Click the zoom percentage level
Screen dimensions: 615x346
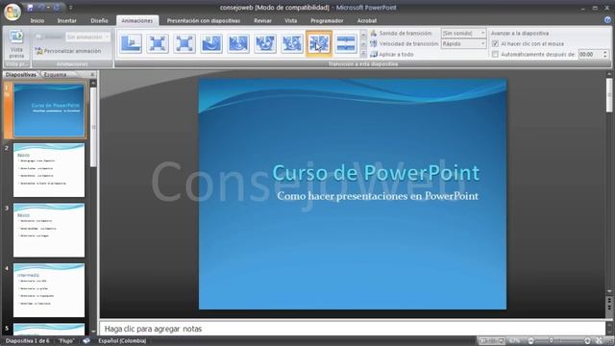point(515,341)
